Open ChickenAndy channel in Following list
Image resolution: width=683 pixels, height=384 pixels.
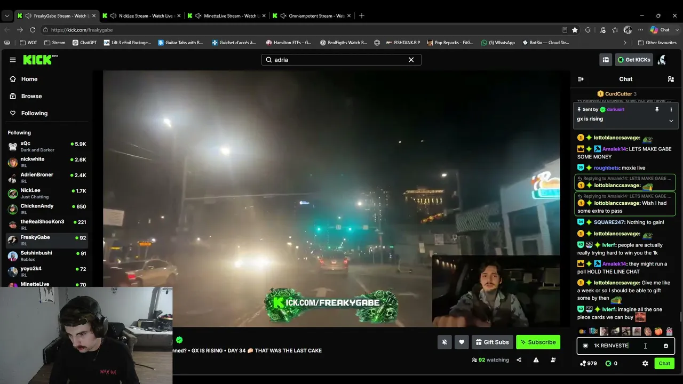[46, 209]
